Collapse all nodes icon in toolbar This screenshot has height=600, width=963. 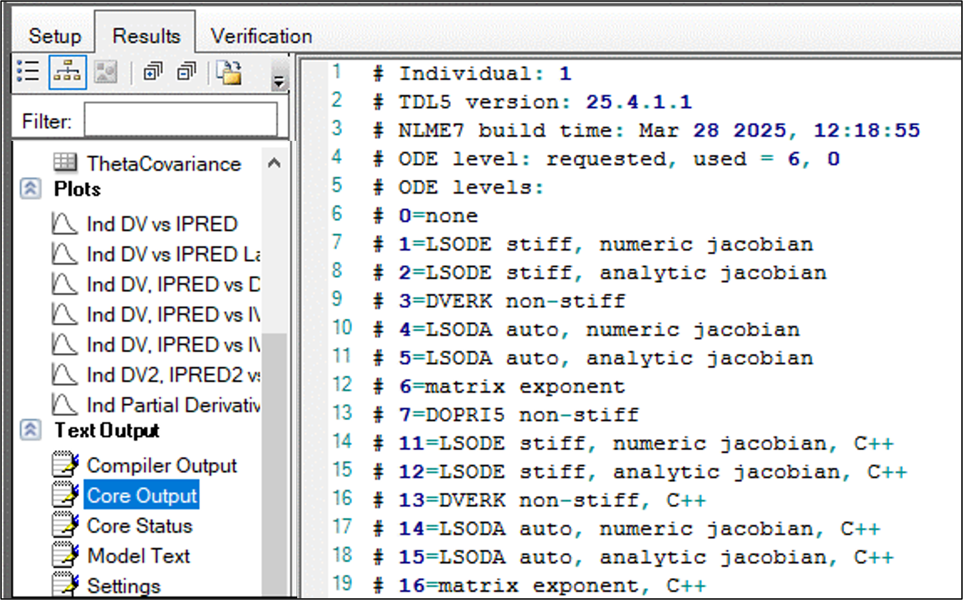point(187,72)
